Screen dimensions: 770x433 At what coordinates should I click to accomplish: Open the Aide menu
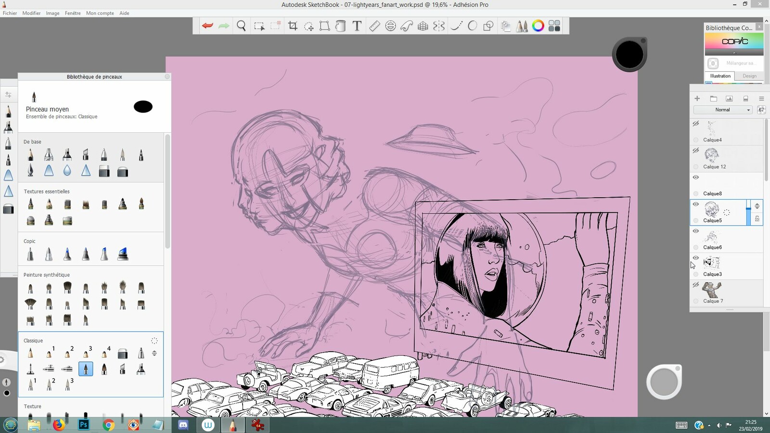click(124, 13)
